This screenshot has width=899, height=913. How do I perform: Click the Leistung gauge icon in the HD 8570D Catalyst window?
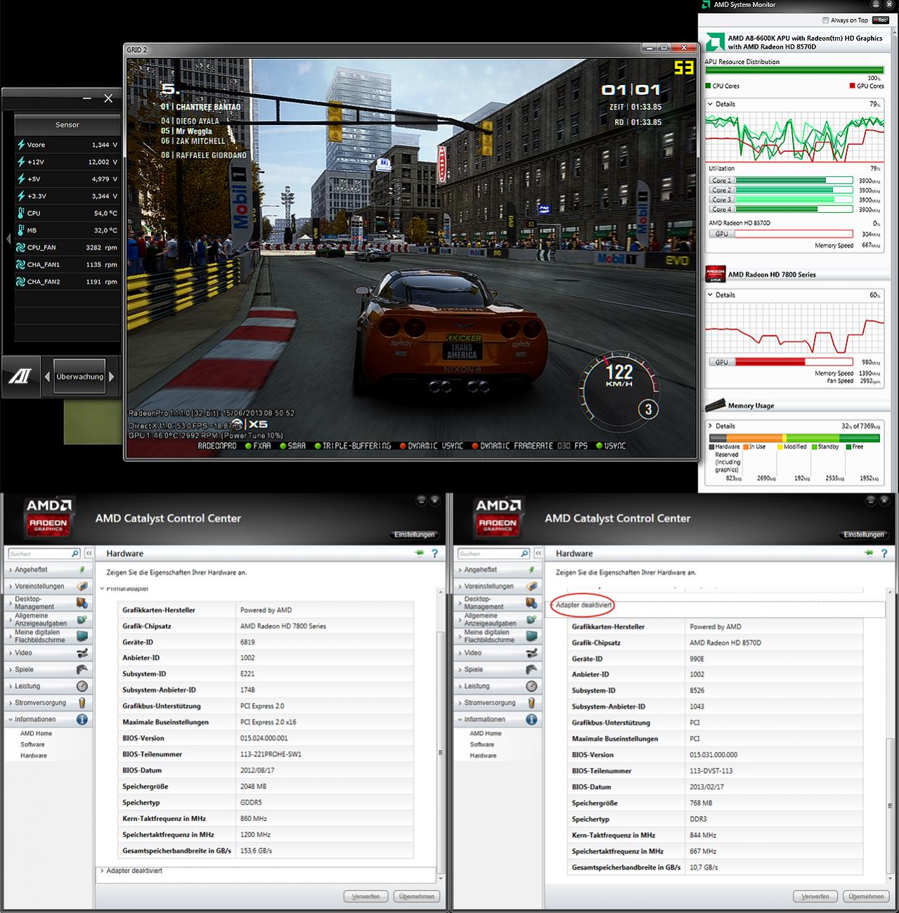[x=531, y=686]
